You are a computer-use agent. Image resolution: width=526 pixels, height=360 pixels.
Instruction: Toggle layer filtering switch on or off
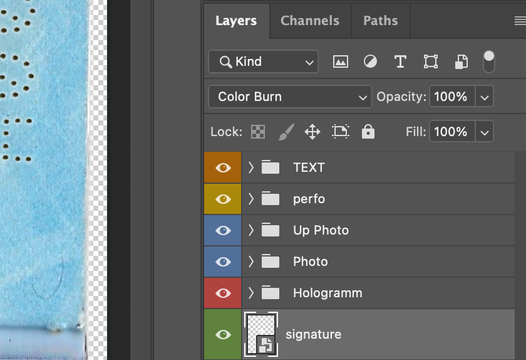click(489, 61)
